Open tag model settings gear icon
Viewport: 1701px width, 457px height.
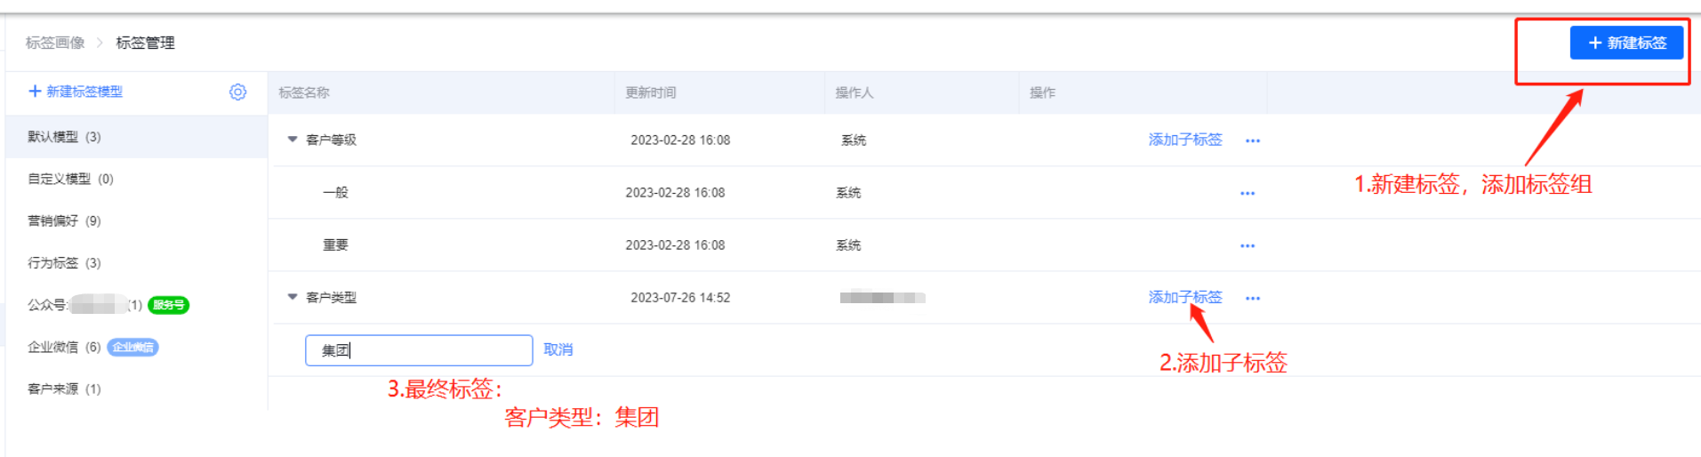point(237,92)
